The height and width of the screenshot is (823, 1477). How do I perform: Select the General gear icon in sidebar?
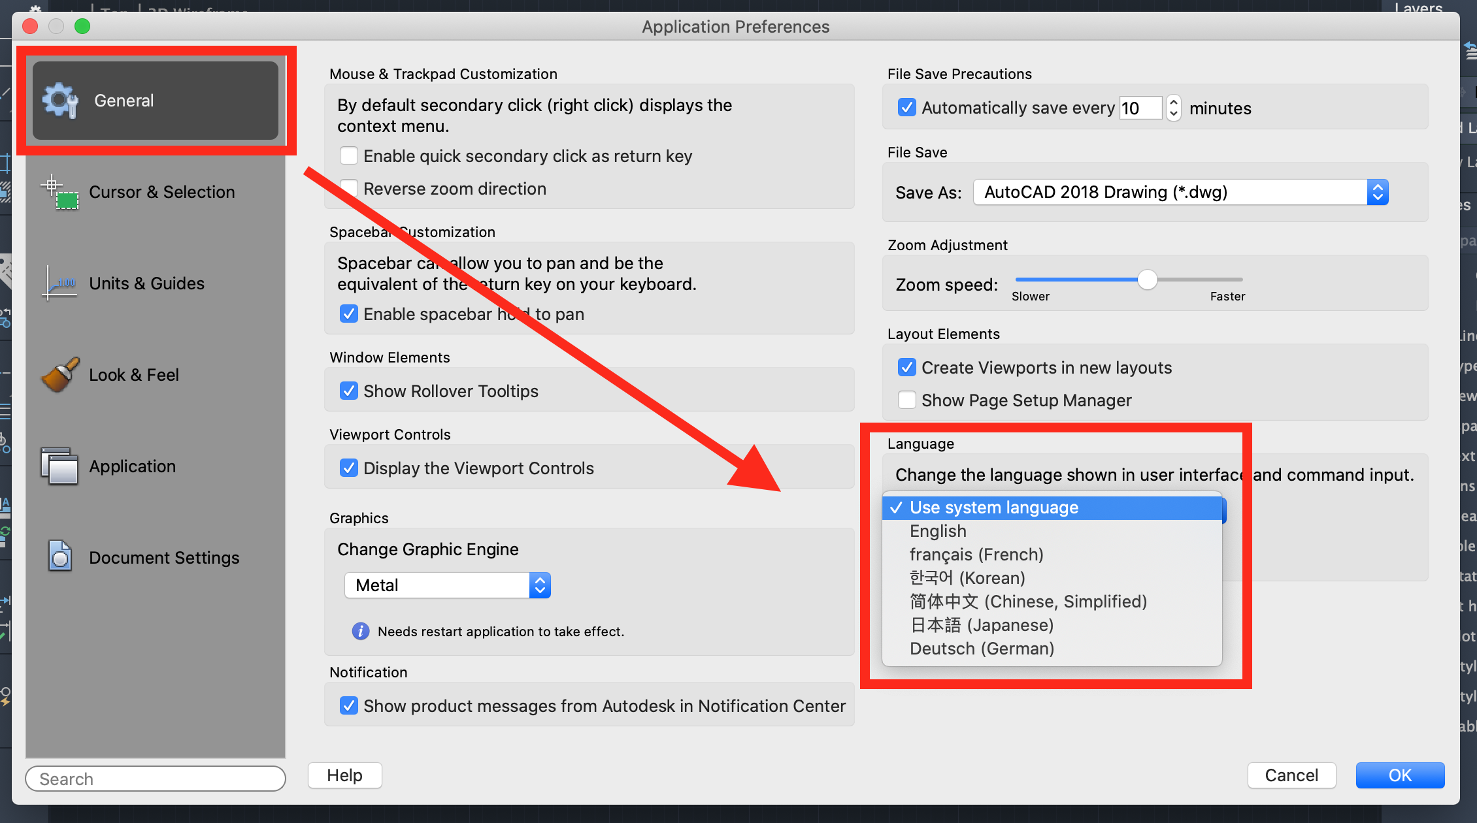pos(59,100)
